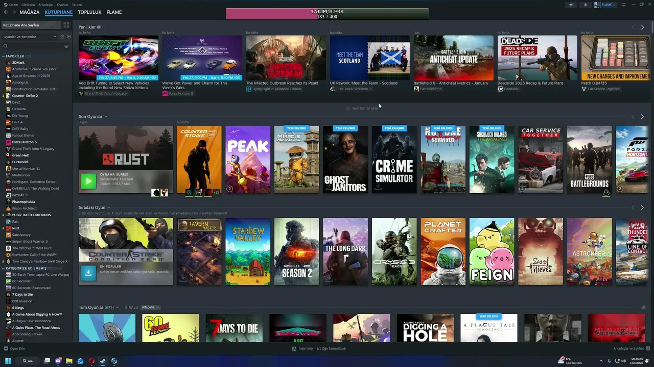Open Arkadaşlar ve Sohbet

628,349
